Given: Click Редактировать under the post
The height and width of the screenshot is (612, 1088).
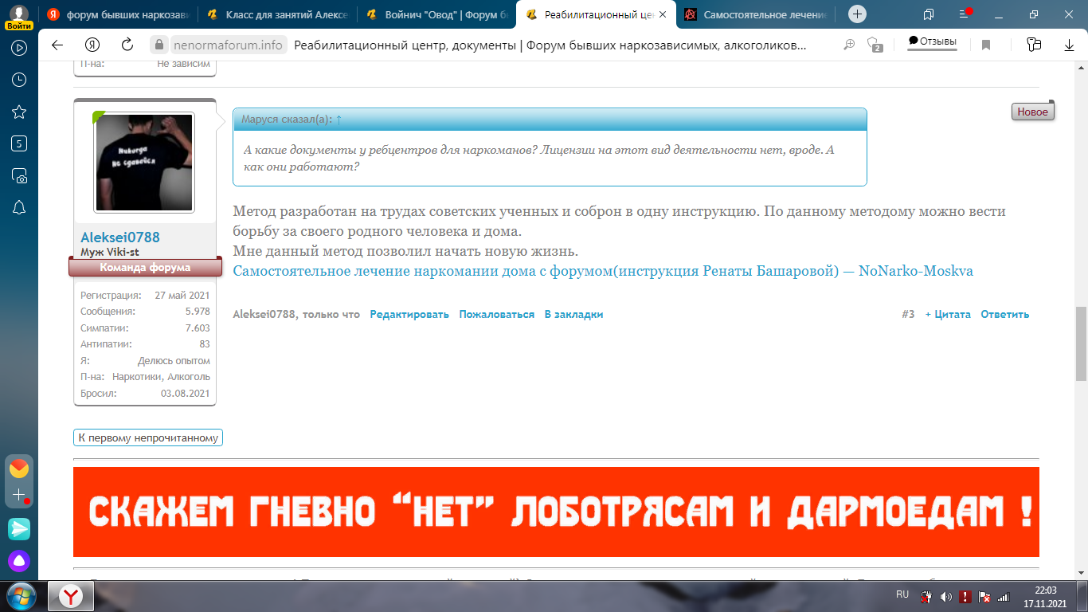Looking at the screenshot, I should pos(409,315).
